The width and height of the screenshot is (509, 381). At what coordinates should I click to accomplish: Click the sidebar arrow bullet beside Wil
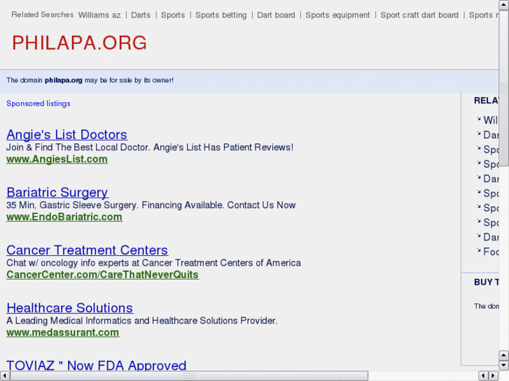478,119
